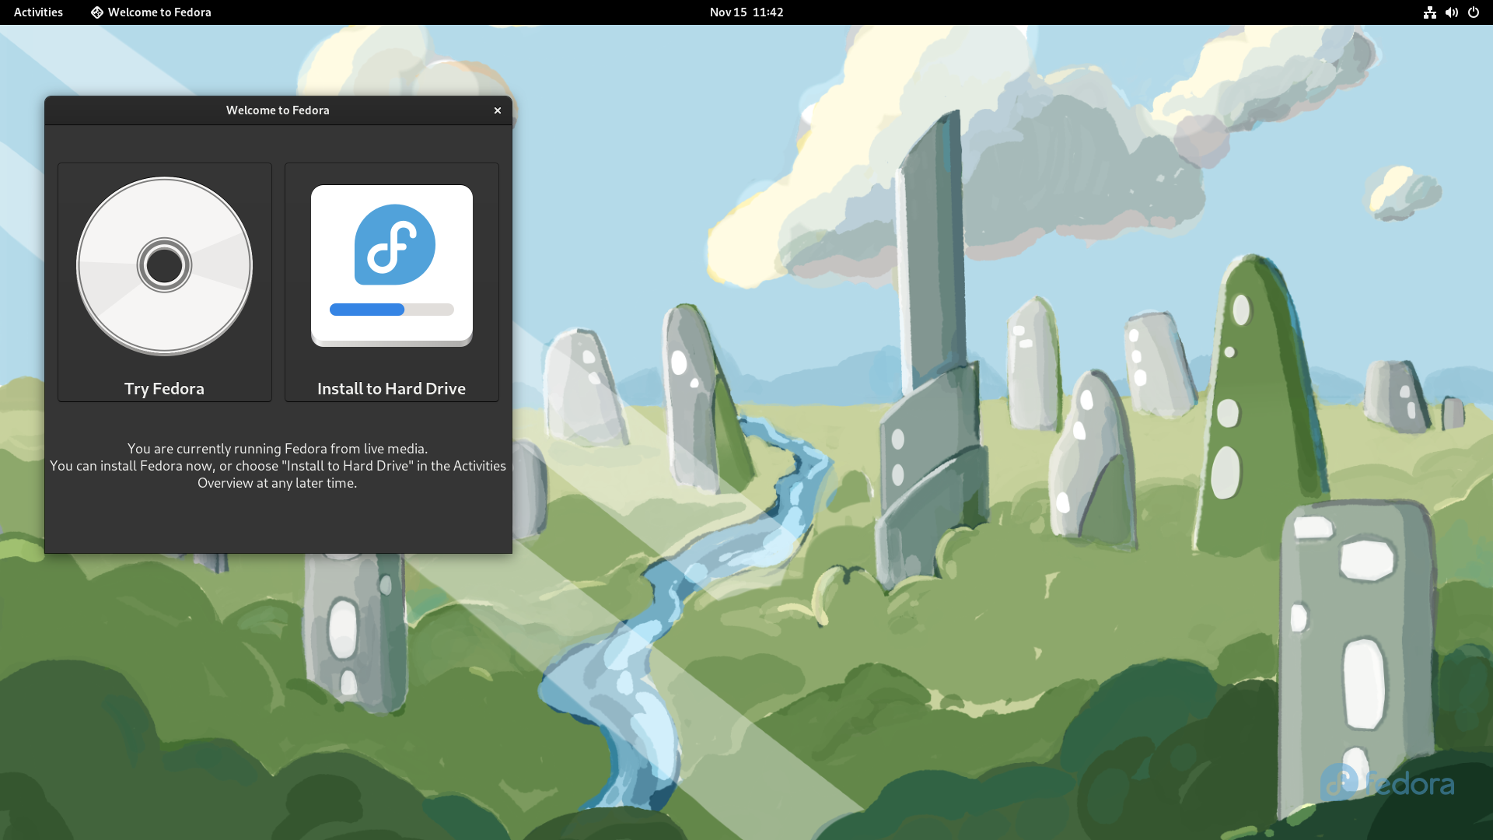This screenshot has height=840, width=1493.
Task: Click the volume speaker icon
Action: (1451, 12)
